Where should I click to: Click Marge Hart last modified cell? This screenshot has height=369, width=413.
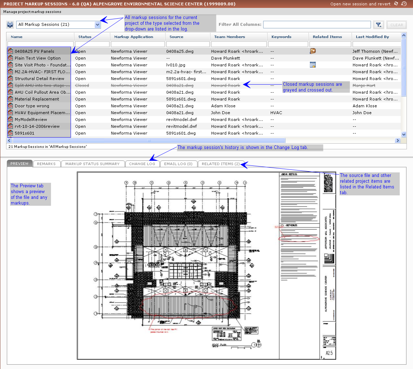(x=364, y=85)
